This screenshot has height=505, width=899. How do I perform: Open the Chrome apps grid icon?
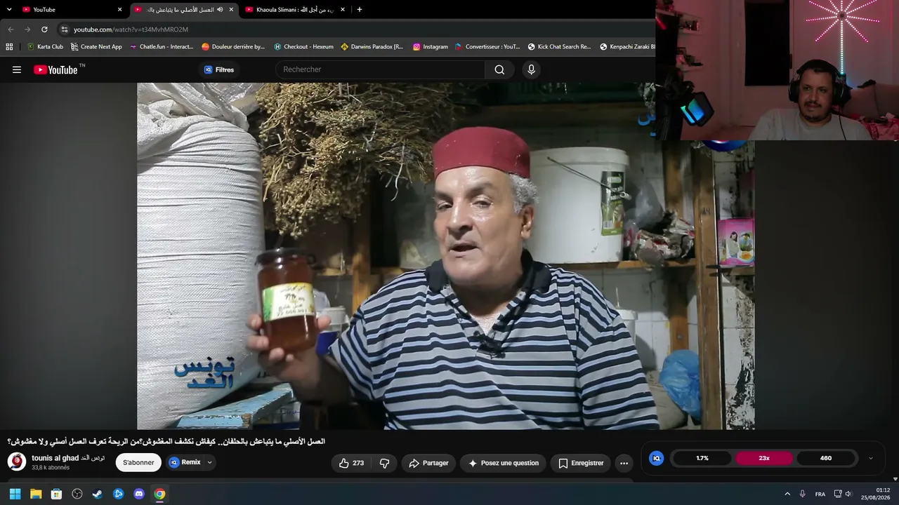pyautogui.click(x=9, y=47)
